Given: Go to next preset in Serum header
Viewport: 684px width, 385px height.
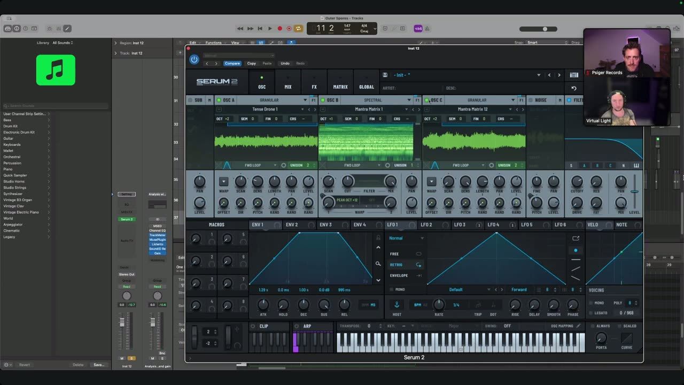Looking at the screenshot, I should [559, 75].
